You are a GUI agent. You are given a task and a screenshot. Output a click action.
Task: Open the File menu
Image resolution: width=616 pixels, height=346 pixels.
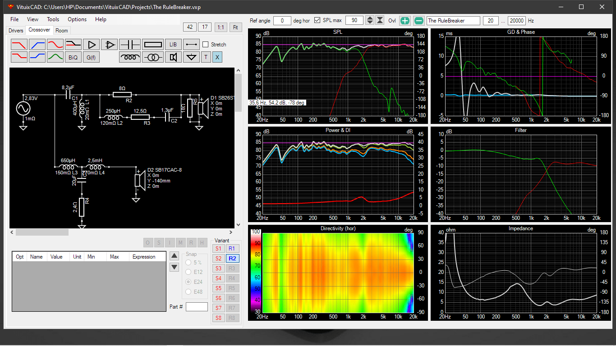[14, 19]
